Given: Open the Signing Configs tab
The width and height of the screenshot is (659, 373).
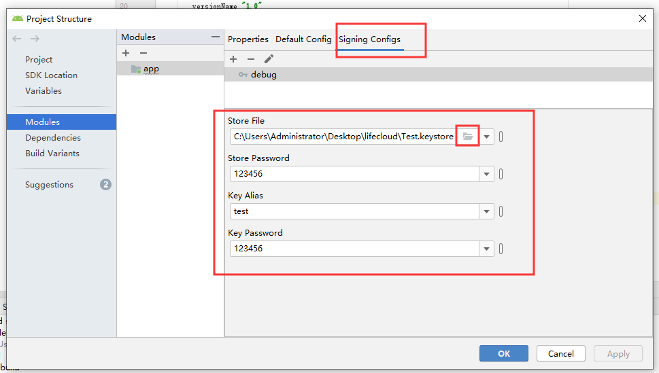Looking at the screenshot, I should point(369,39).
